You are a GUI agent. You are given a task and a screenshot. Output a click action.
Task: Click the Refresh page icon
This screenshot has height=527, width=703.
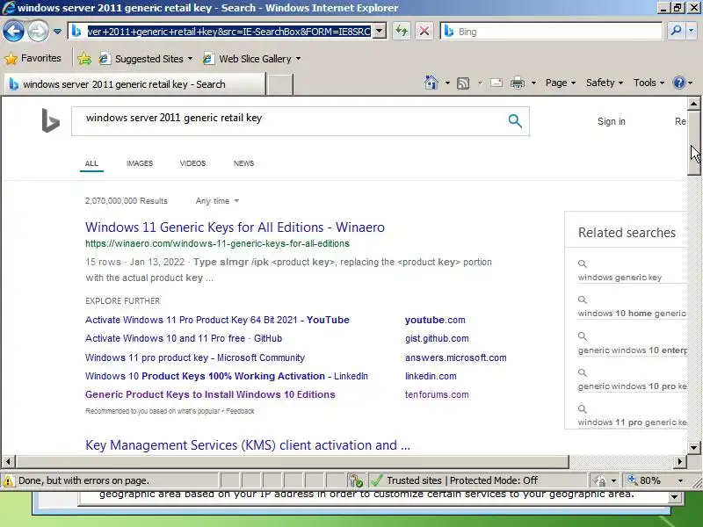pyautogui.click(x=402, y=31)
